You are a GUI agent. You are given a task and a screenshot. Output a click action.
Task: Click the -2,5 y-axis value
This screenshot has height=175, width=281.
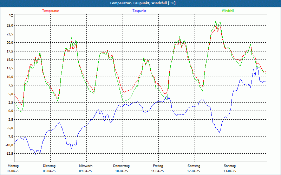tap(10, 119)
